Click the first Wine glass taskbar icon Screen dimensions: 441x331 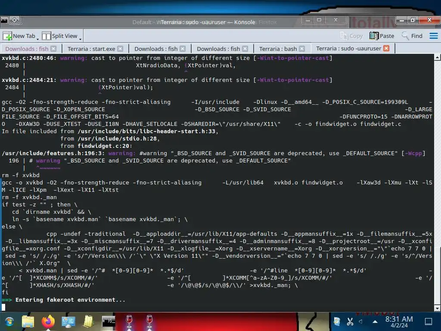click(129, 321)
